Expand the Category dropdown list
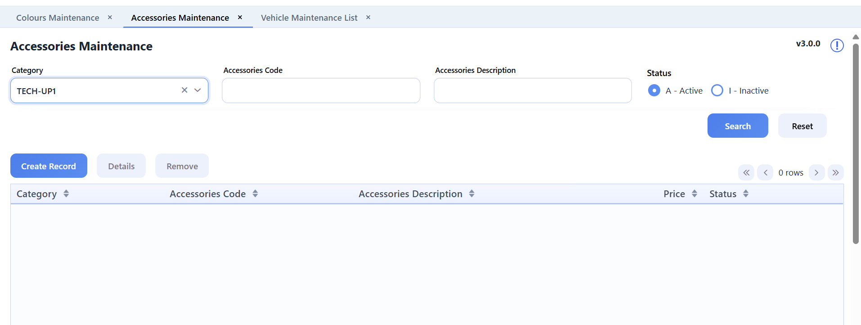The height and width of the screenshot is (325, 861). point(198,90)
